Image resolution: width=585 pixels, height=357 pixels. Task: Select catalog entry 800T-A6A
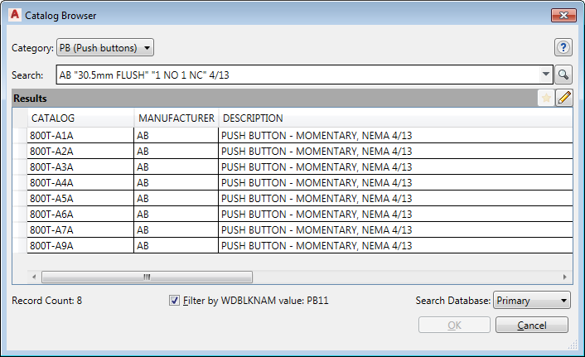pos(80,215)
